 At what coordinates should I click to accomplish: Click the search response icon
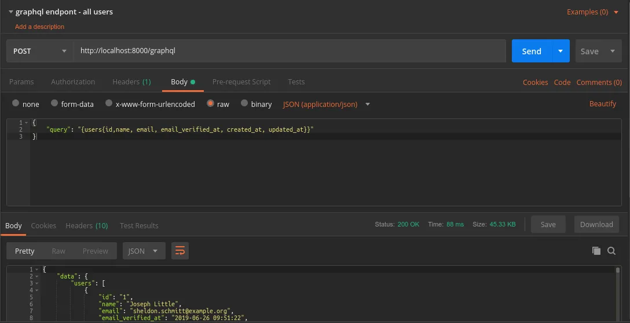[x=611, y=251]
